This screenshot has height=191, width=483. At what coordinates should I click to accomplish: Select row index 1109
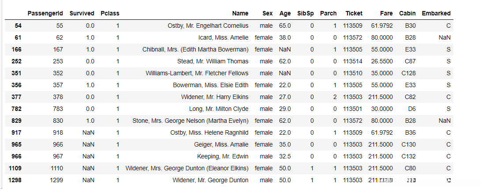coord(15,168)
